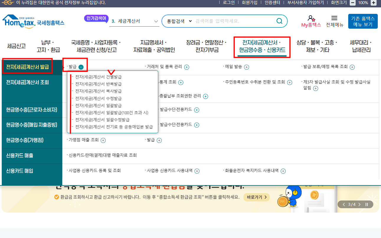Open 전체메뉴 hamburger icon
Image resolution: width=381 pixels, height=238 pixels.
[334, 18]
